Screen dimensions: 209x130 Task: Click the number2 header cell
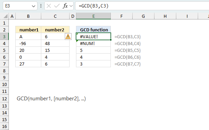click(55, 30)
